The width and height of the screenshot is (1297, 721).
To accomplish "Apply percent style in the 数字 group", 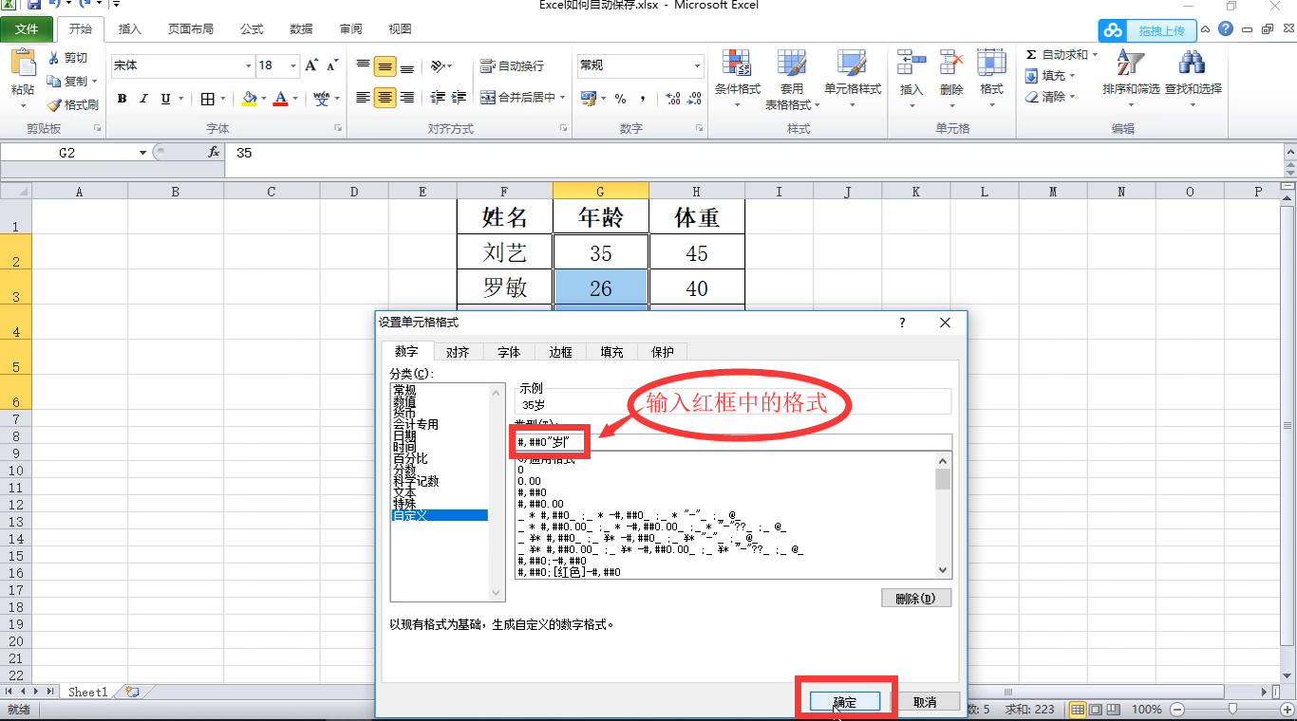I will [x=621, y=97].
